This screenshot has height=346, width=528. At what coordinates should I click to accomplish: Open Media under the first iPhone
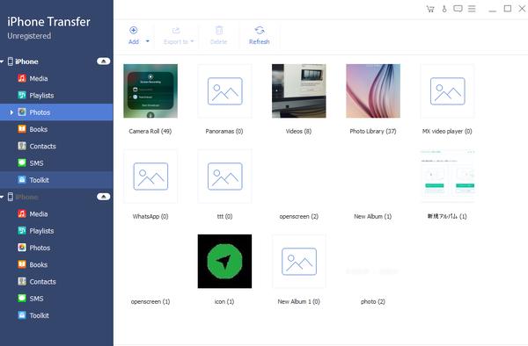(56, 79)
